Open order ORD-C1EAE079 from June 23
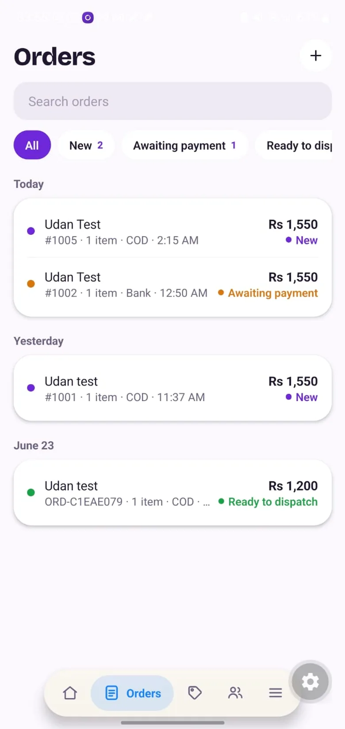345x729 pixels. 172,493
